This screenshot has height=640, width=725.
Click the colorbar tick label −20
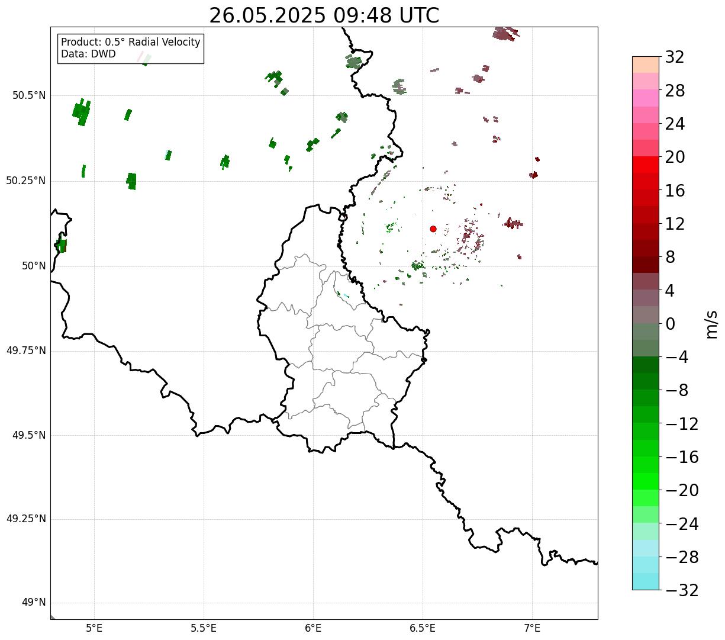click(x=682, y=490)
